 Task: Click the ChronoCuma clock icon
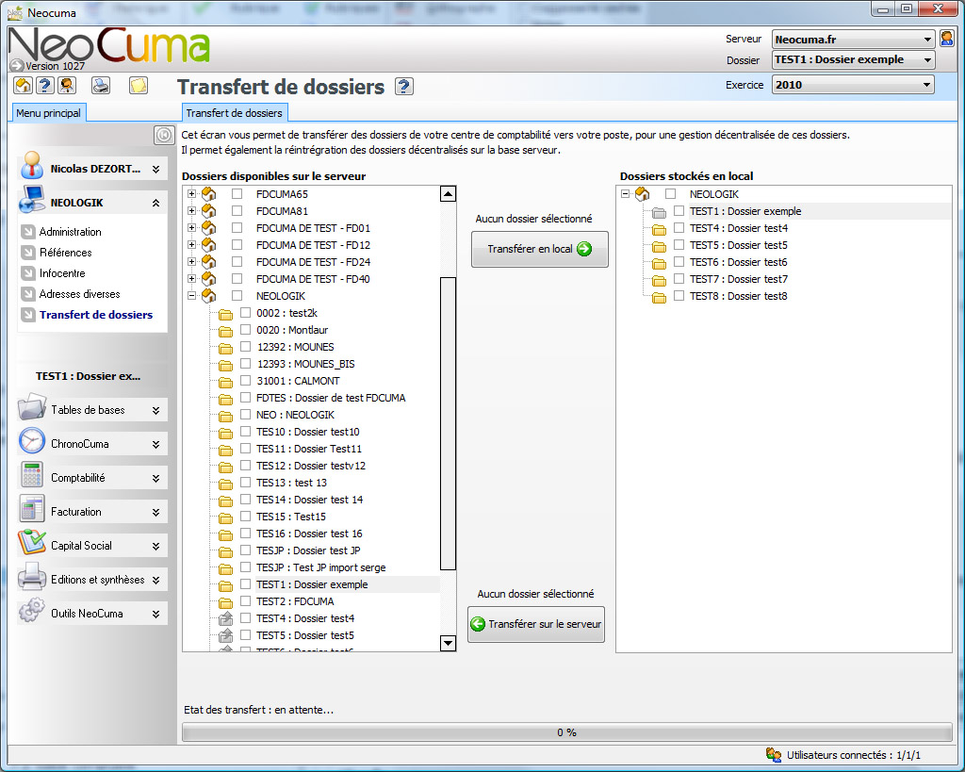tap(31, 441)
